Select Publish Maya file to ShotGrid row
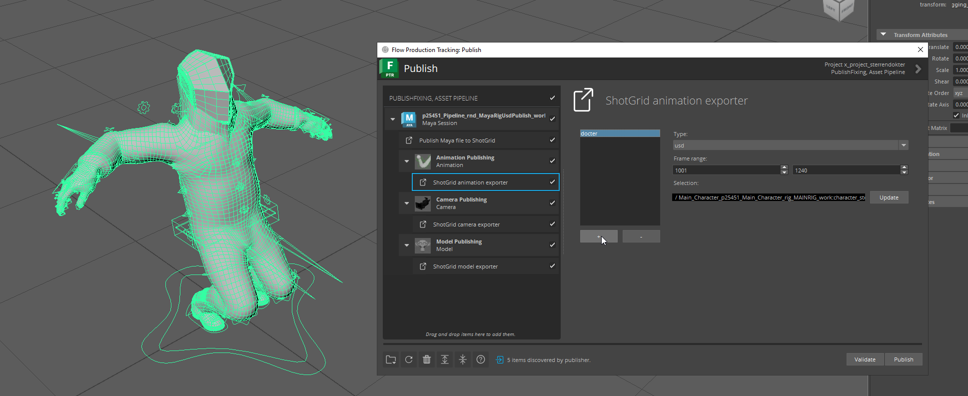This screenshot has width=968, height=396. [478, 140]
